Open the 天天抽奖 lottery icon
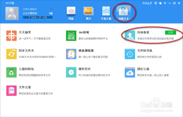Image resolution: width=183 pixels, height=117 pixels. click(11, 36)
